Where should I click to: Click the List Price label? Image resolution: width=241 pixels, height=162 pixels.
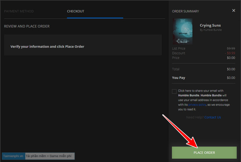click(179, 49)
